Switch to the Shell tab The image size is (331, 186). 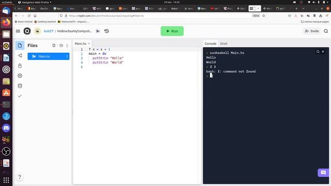click(x=223, y=43)
